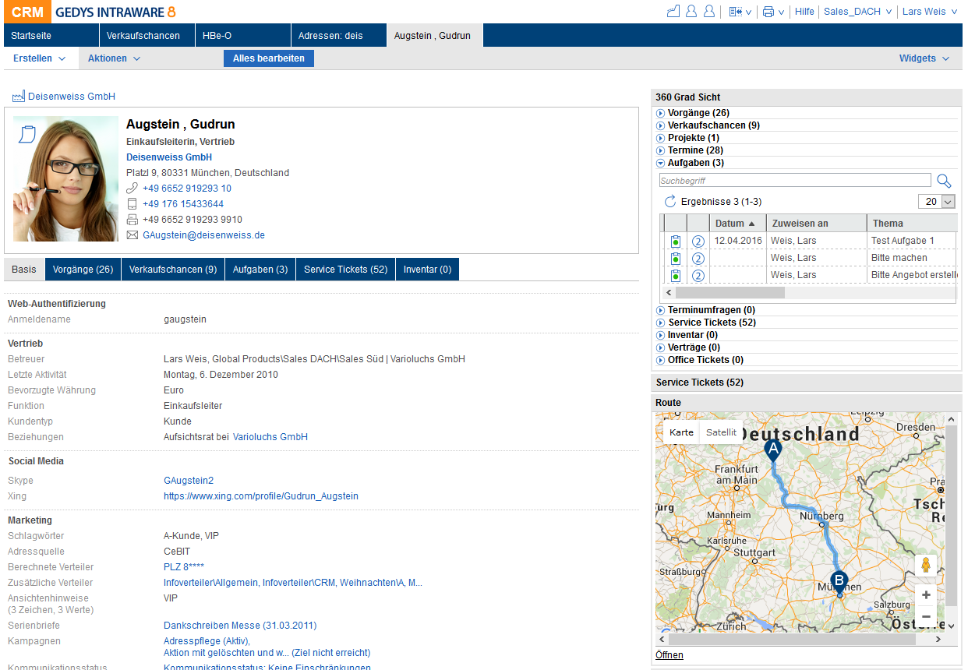The image size is (968, 670).
Task: Open the Sales_DACH dropdown
Action: [x=857, y=12]
